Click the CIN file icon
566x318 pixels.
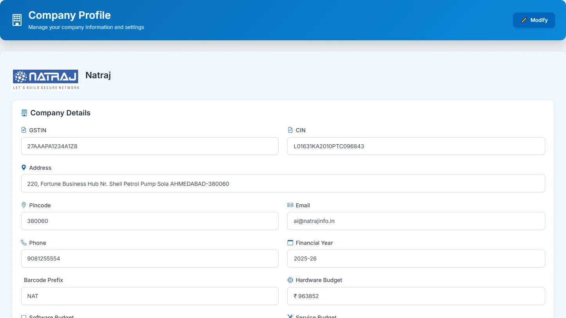point(290,130)
